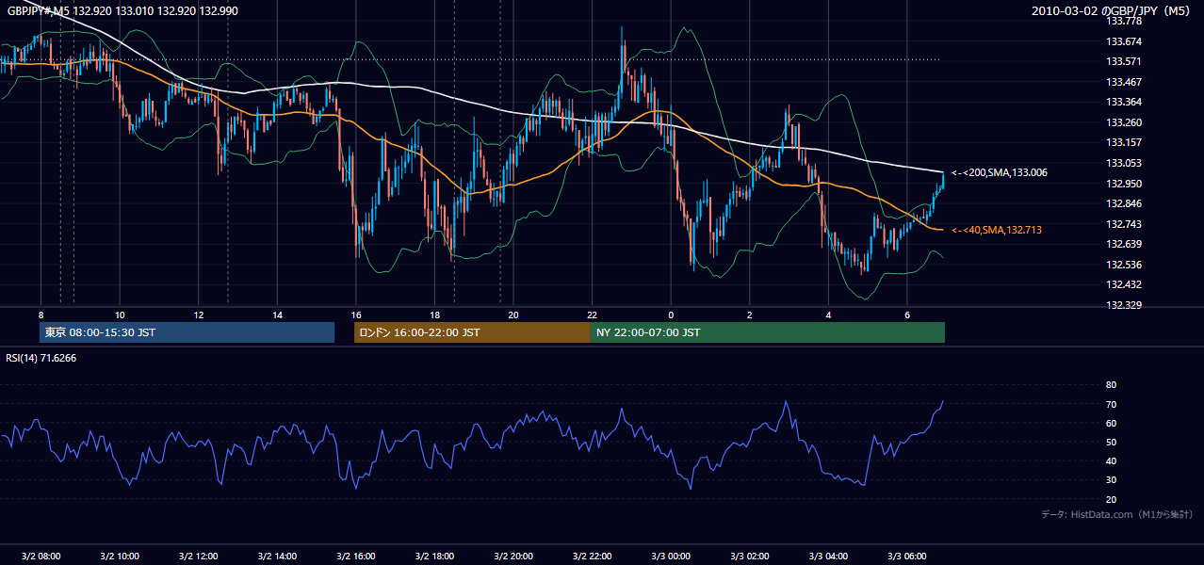The height and width of the screenshot is (565, 1204).
Task: Click price axis value 133.157
Action: click(1122, 142)
